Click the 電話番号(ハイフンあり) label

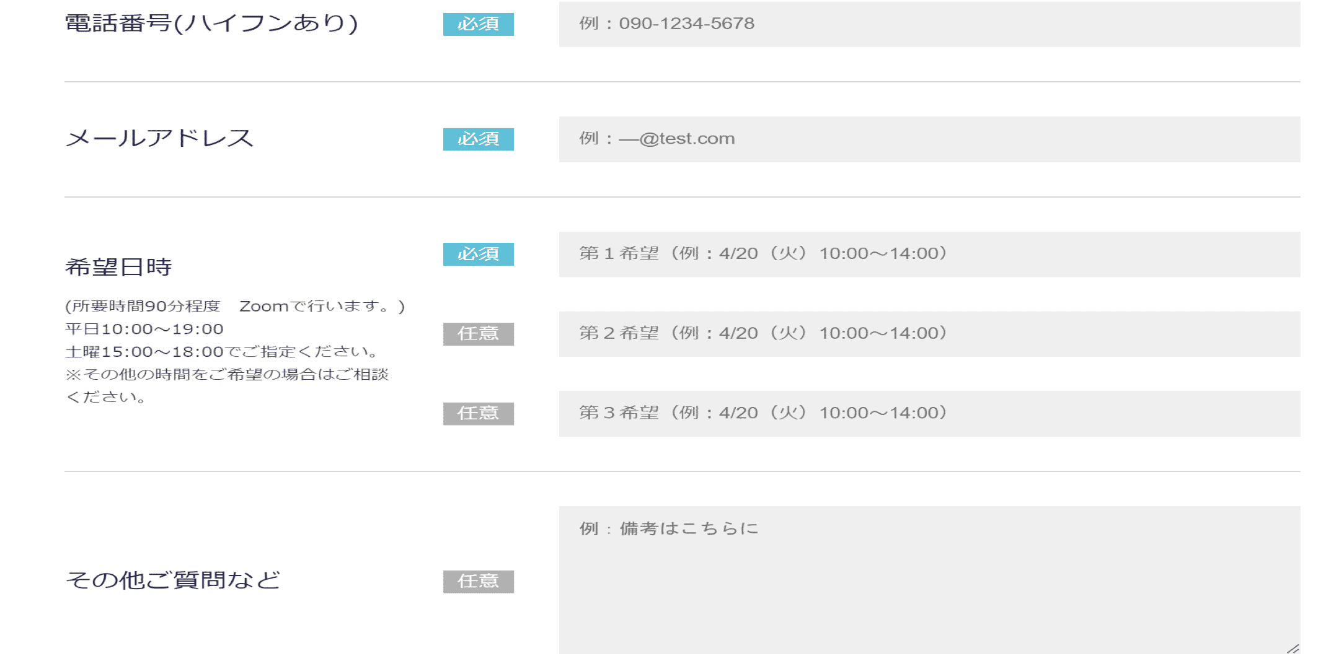coord(211,24)
